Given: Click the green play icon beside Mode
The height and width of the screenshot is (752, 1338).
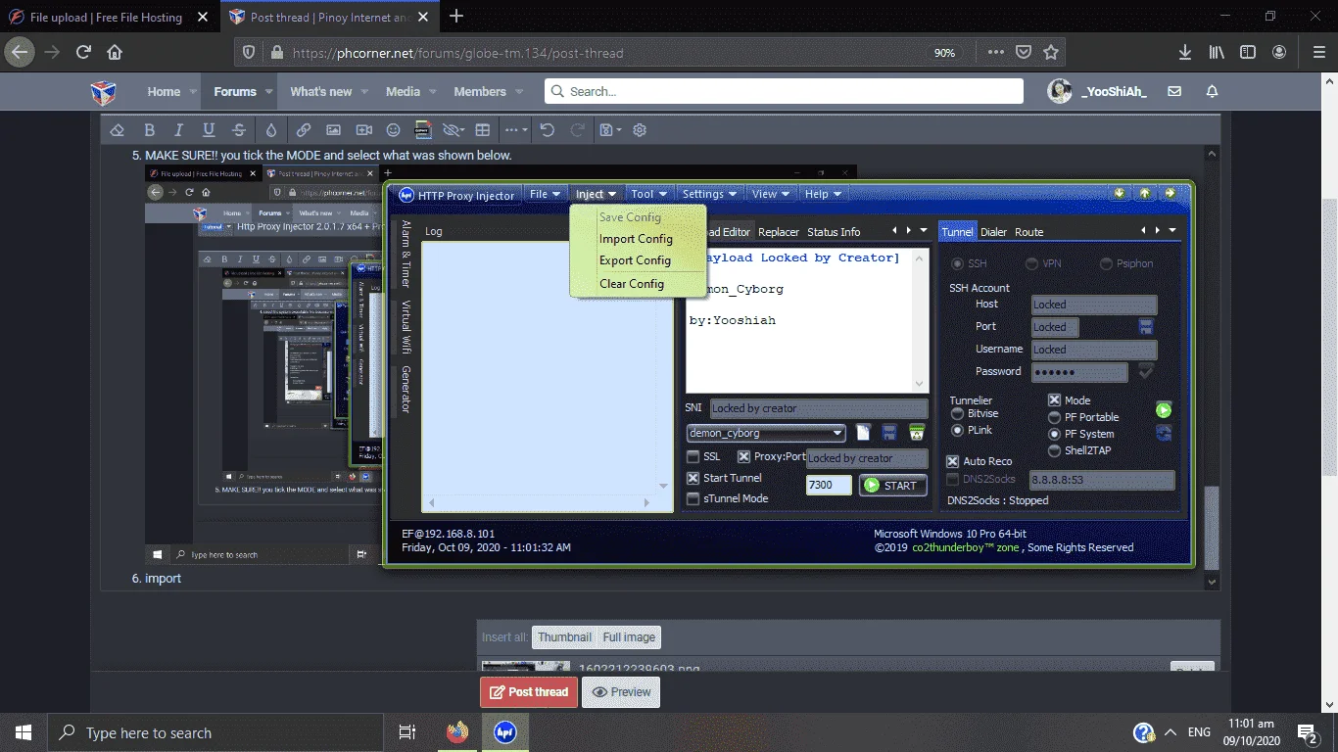Looking at the screenshot, I should coord(1163,410).
